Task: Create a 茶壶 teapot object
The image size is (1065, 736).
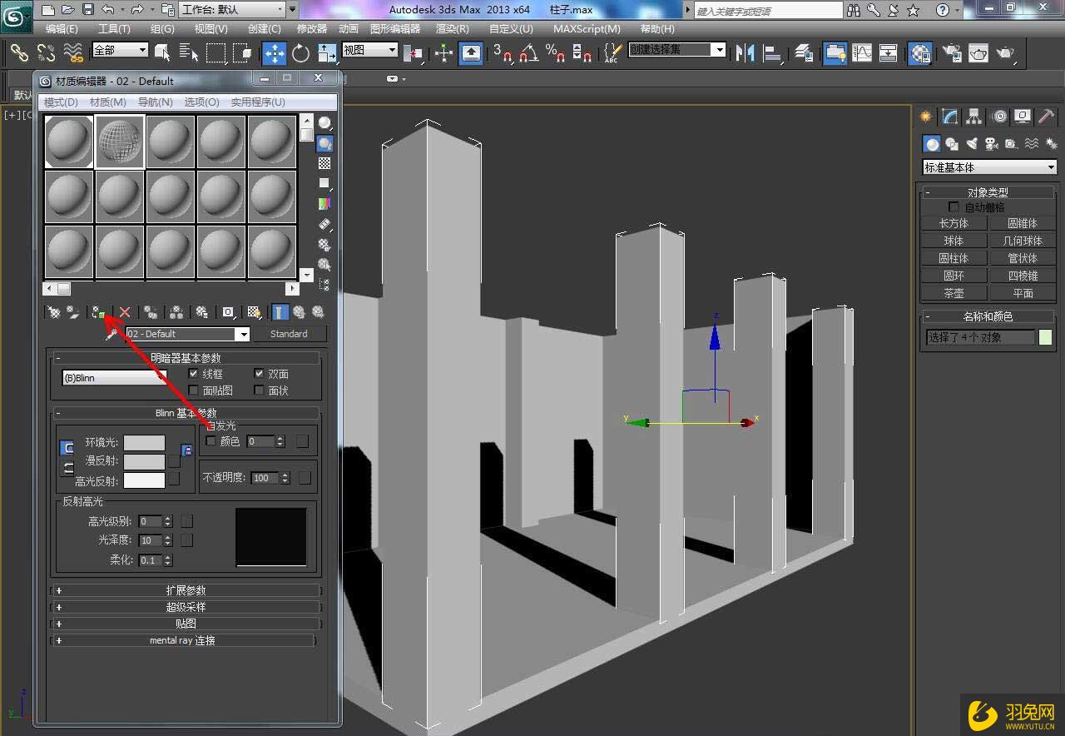Action: [x=954, y=292]
